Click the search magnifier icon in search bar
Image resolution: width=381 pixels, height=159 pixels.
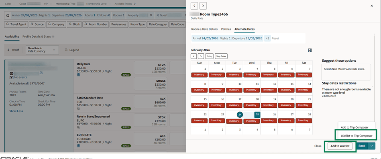[x=8, y=15]
